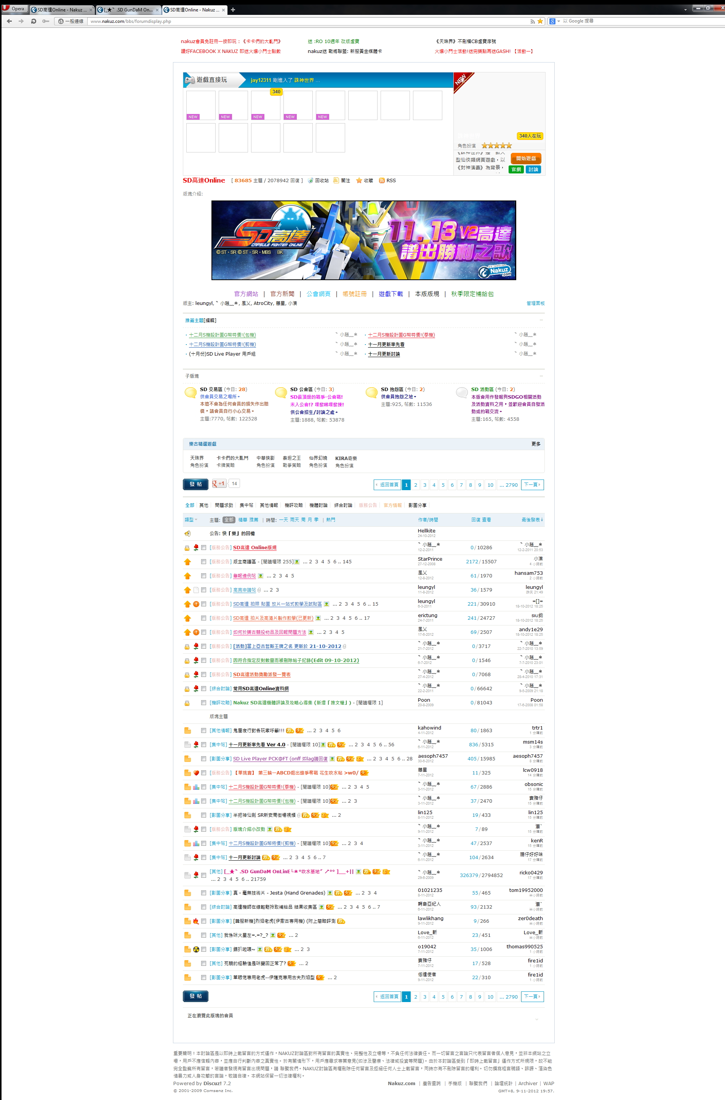The width and height of the screenshot is (725, 1100).
Task: Click the announcement megaphone icon
Action: pos(187,533)
